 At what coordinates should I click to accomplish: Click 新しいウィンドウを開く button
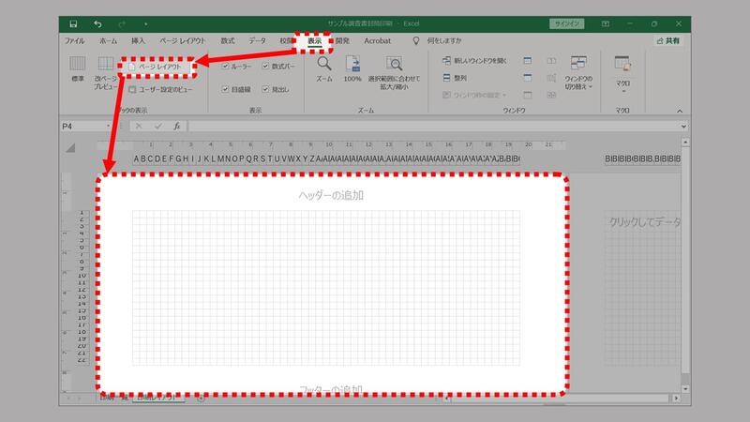point(474,61)
